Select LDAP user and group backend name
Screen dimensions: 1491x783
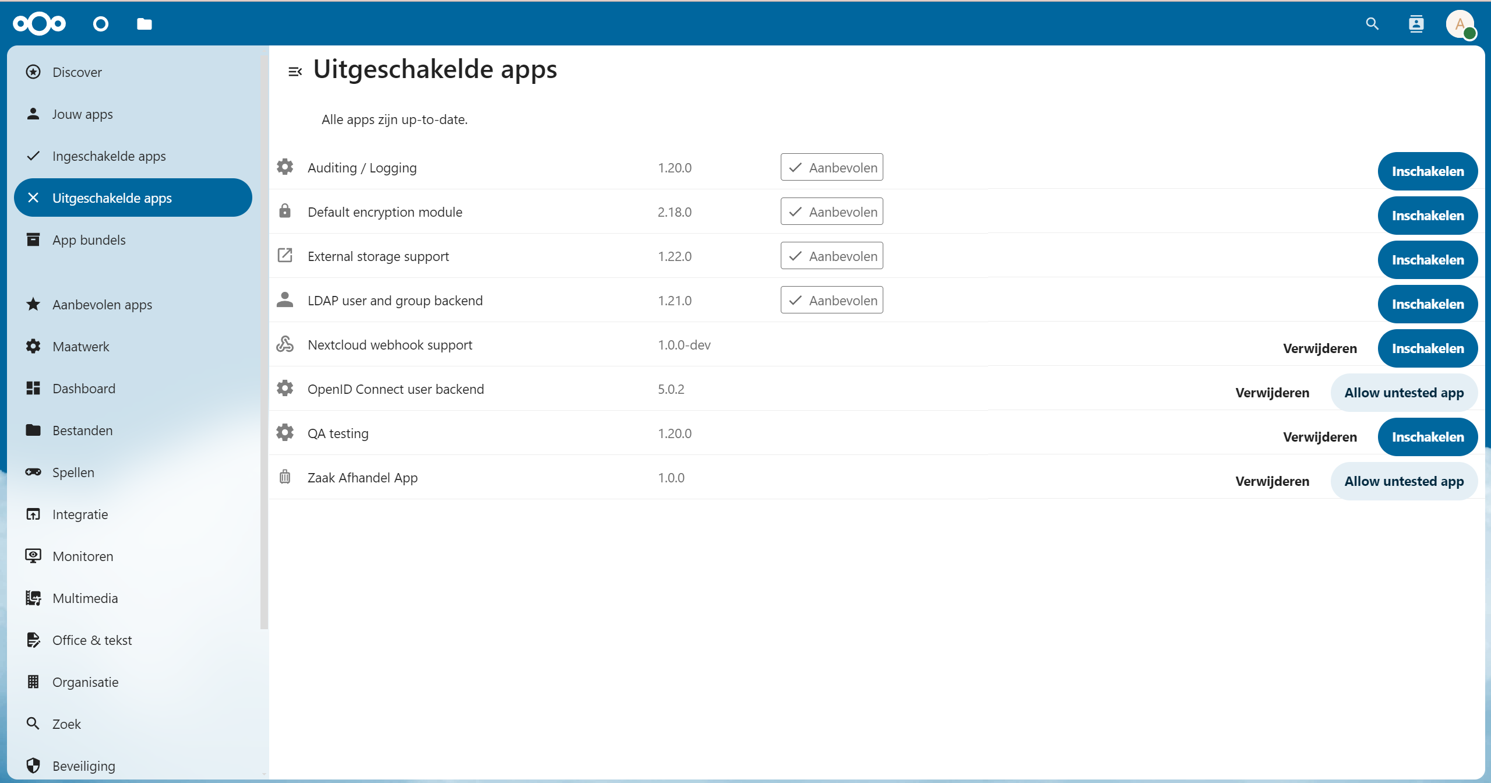click(395, 301)
